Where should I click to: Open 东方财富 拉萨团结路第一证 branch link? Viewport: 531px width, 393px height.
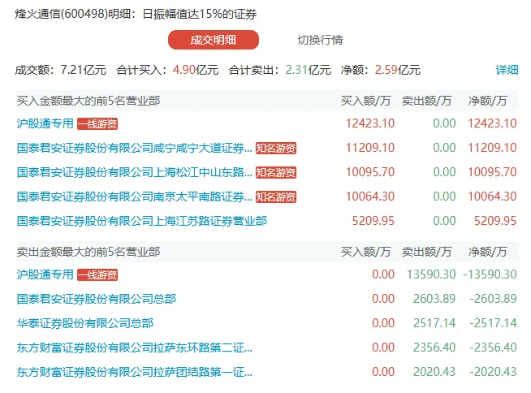[135, 372]
